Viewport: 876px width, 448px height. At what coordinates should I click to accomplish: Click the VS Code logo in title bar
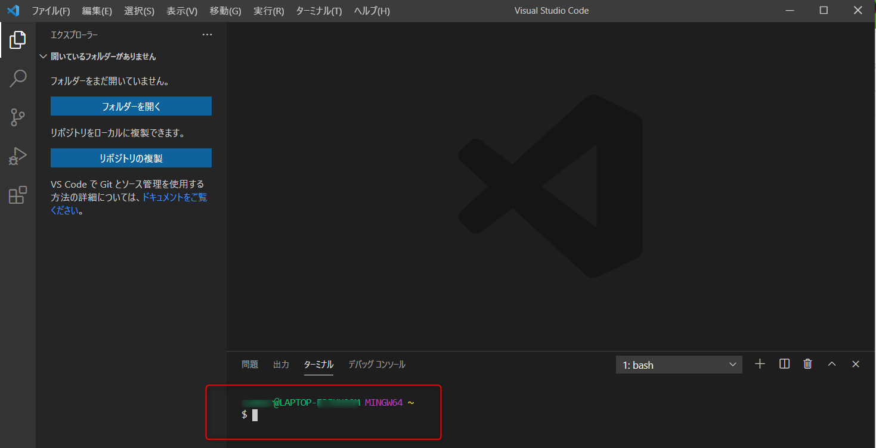pyautogui.click(x=13, y=11)
